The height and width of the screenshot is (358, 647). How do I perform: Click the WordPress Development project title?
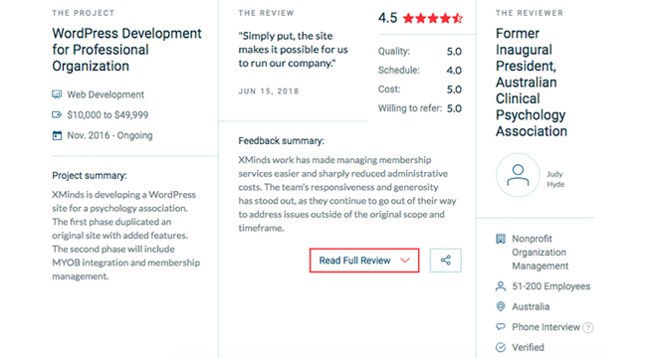pos(126,50)
